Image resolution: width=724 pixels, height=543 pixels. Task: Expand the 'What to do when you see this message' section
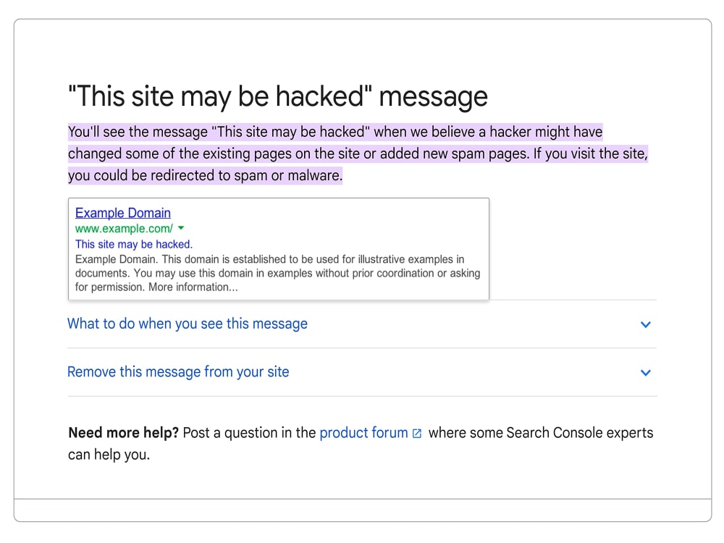[362, 324]
